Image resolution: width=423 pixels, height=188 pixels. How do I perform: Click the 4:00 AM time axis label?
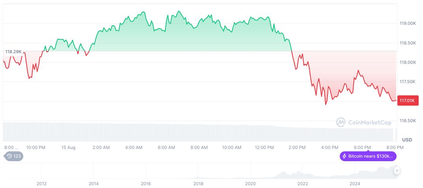tap(134, 147)
